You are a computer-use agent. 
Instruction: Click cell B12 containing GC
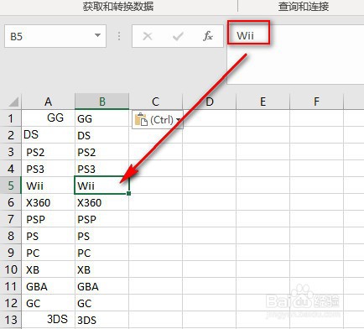click(102, 303)
